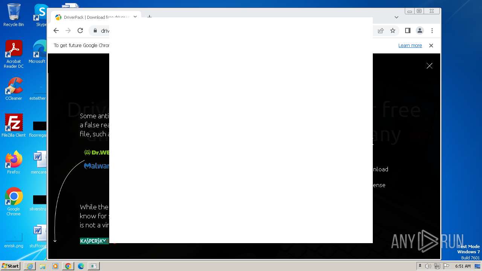The height and width of the screenshot is (271, 482).
Task: Select Acrobat Reader DC desktop icon
Action: point(14,55)
